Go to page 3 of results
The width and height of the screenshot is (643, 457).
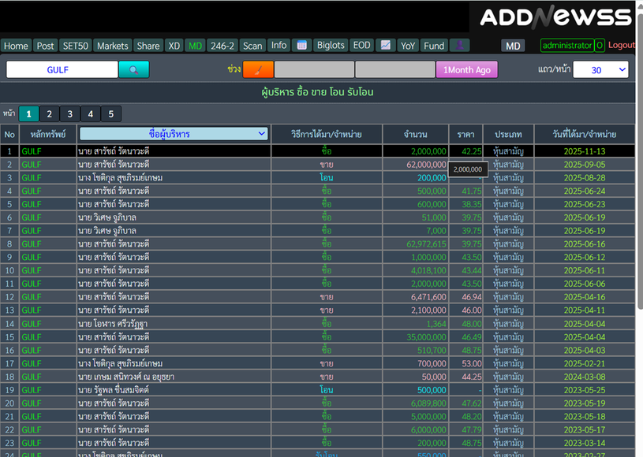click(x=69, y=114)
